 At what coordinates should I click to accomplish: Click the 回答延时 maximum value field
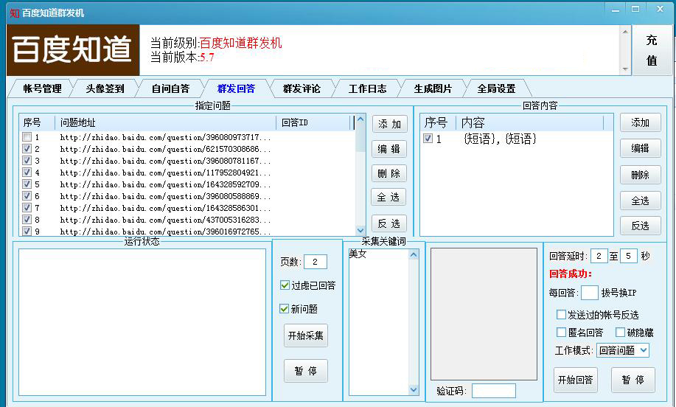click(629, 256)
